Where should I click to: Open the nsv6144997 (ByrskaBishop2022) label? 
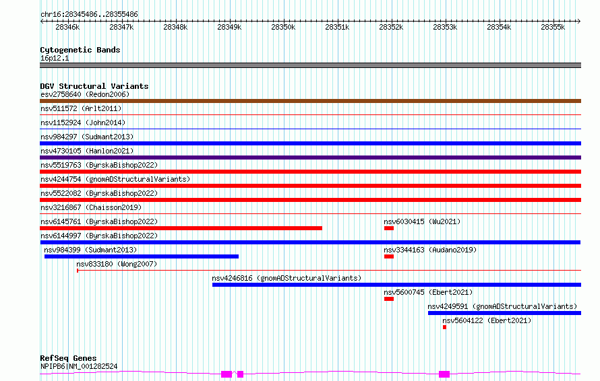[x=99, y=236]
